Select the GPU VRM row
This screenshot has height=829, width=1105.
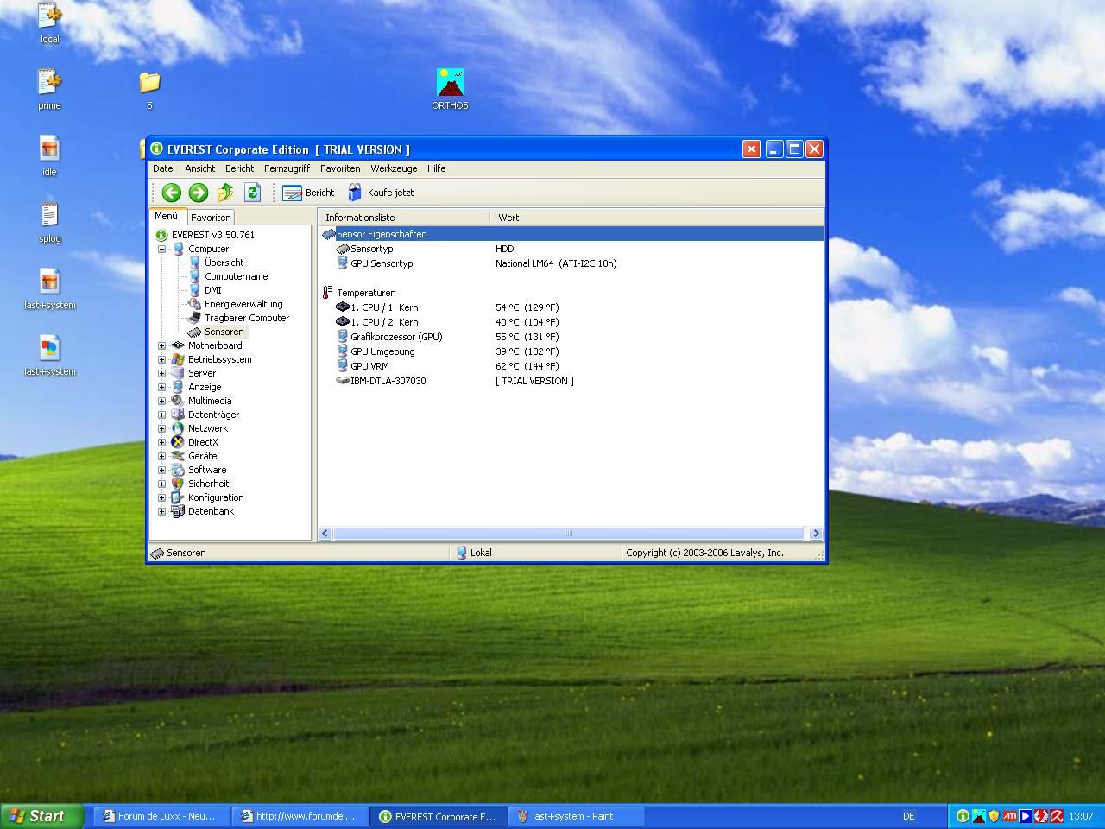pyautogui.click(x=571, y=366)
